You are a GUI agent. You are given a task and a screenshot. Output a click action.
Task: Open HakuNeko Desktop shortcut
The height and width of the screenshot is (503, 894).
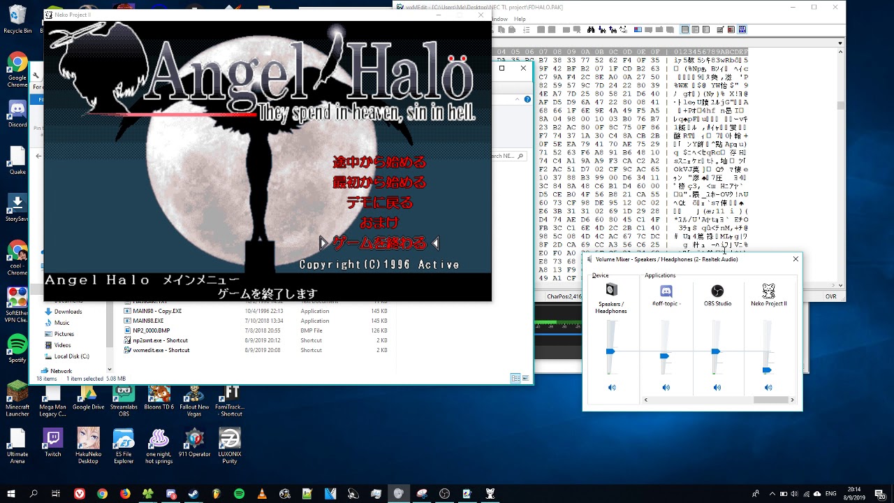point(88,446)
